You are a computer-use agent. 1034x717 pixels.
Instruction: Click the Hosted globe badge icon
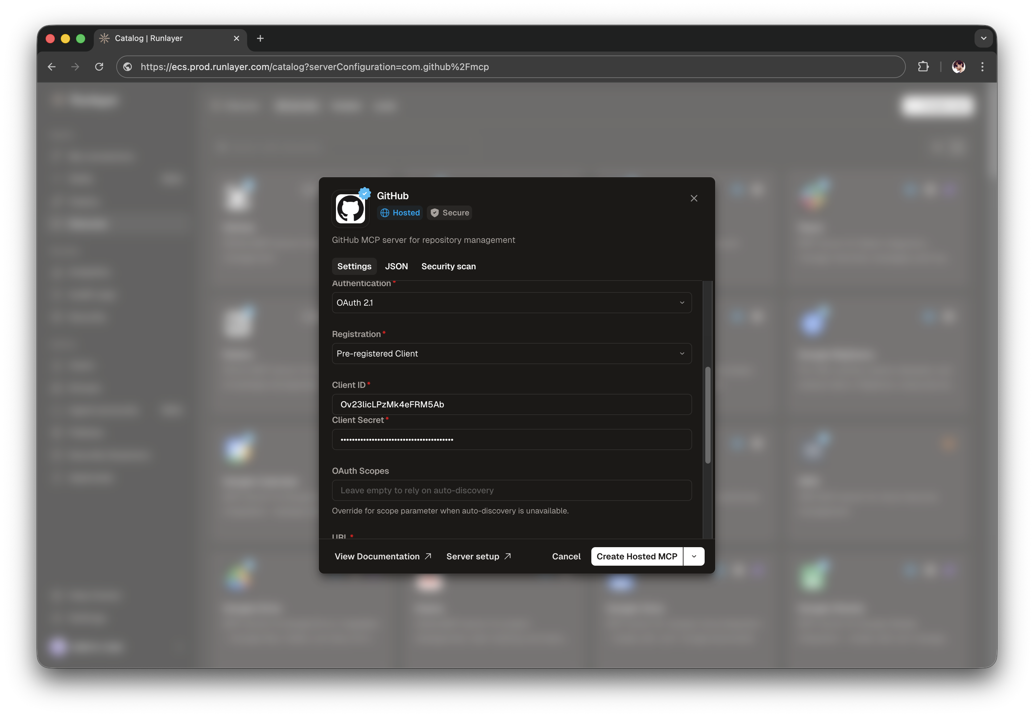(x=386, y=212)
